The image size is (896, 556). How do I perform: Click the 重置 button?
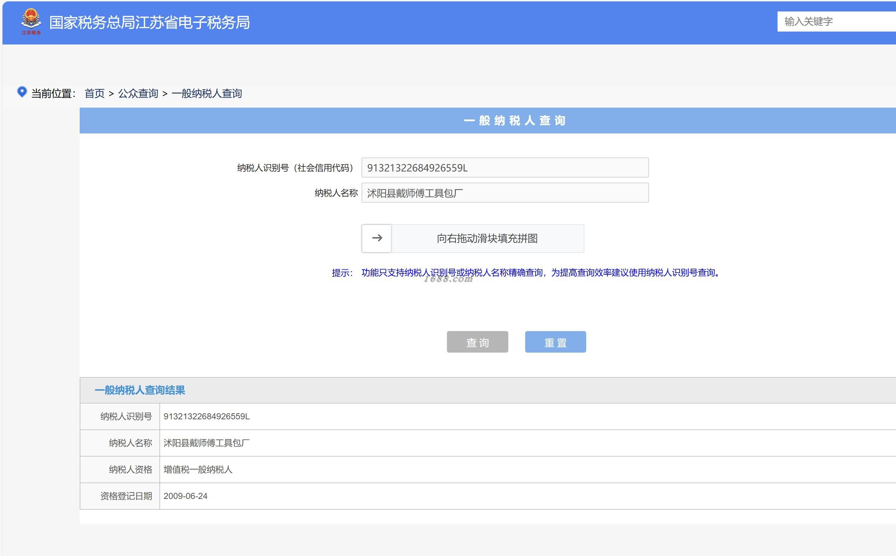[555, 342]
